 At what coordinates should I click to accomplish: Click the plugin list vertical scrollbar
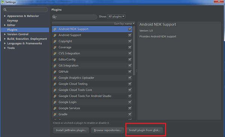click(x=134, y=51)
